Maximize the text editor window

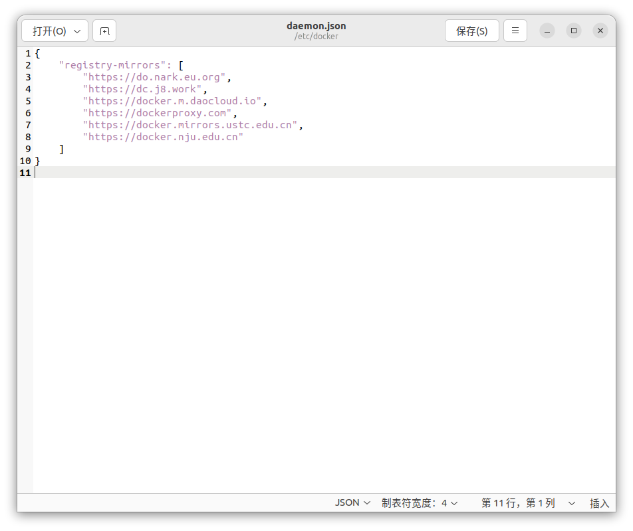[x=573, y=31]
